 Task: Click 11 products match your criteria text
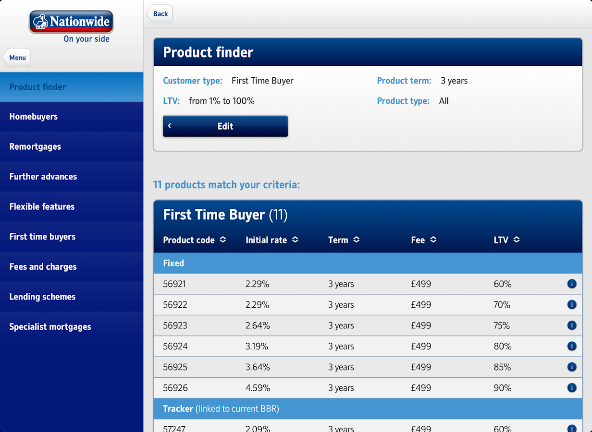point(226,185)
